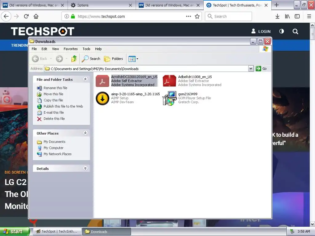Go to browser home page
The image size is (315, 236).
pyautogui.click(x=36, y=16)
